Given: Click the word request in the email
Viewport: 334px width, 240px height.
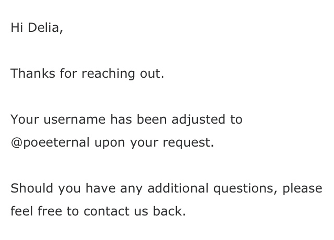Looking at the screenshot, I should 190,142.
